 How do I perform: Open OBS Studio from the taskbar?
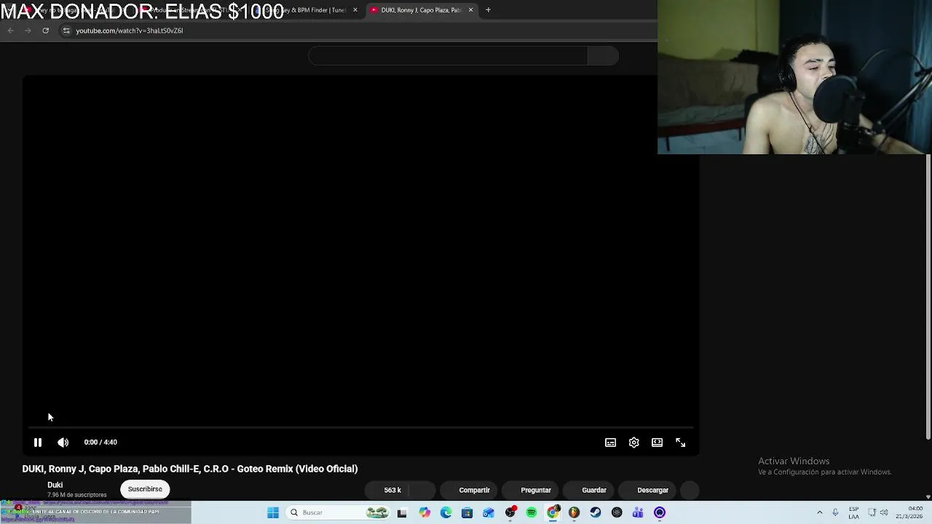pyautogui.click(x=510, y=512)
